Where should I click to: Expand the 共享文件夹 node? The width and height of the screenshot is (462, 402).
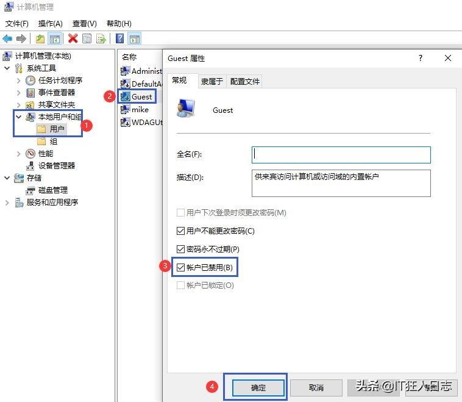(18, 105)
